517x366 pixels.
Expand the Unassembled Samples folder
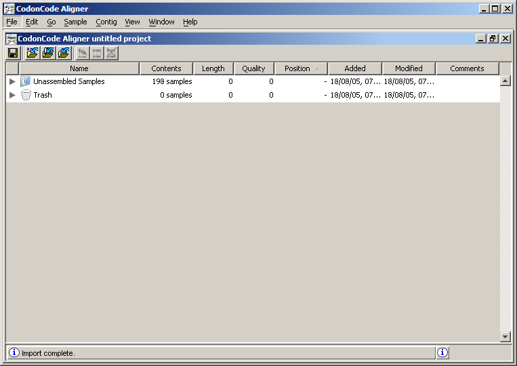coord(12,81)
